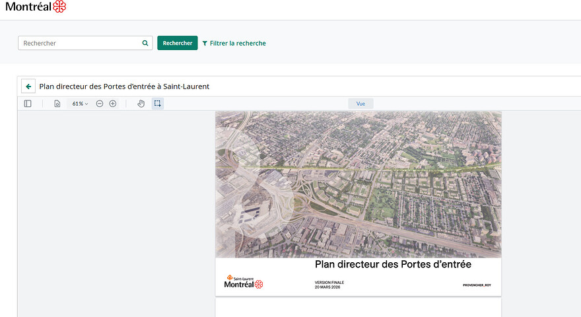
Task: Open Filtrer la recherche filter link
Action: (234, 44)
